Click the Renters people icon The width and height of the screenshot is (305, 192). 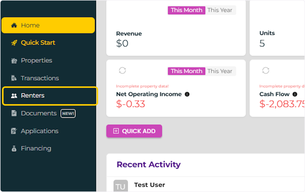[14, 96]
